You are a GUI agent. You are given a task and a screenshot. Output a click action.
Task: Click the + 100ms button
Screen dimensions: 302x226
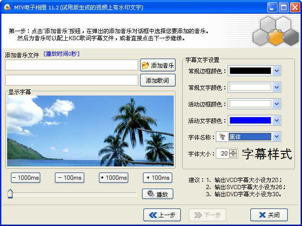pyautogui.click(x=158, y=177)
